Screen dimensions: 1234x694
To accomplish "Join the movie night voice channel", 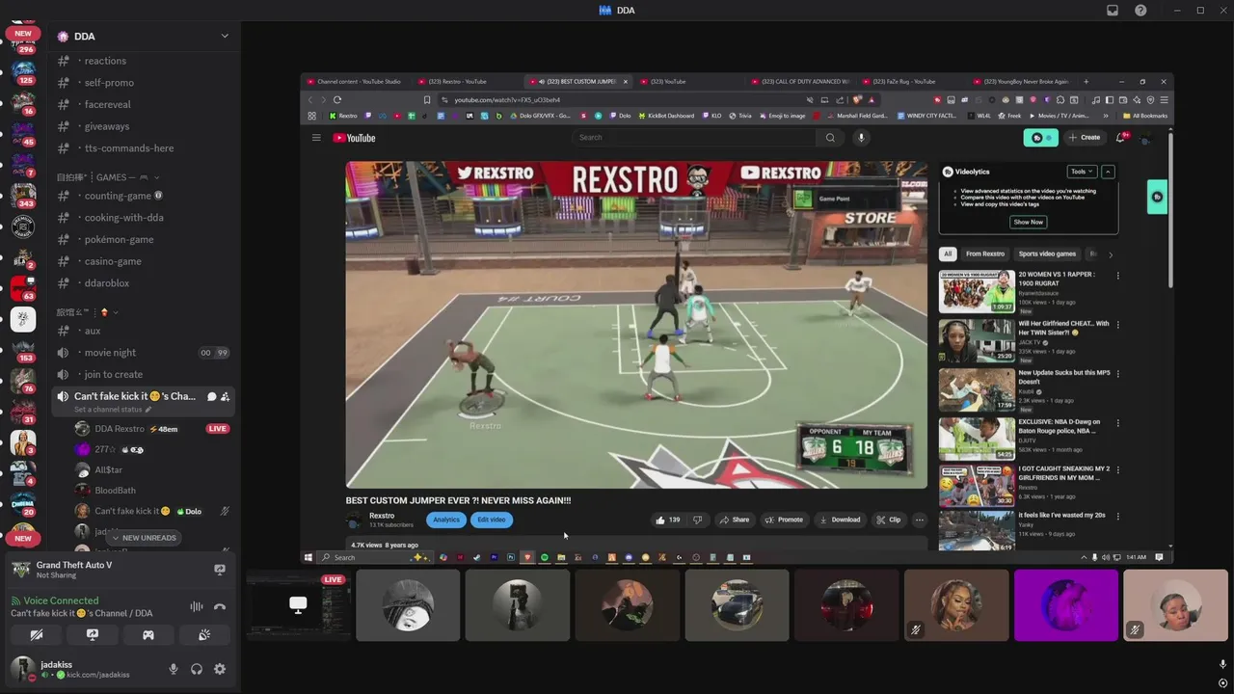I will point(143,353).
